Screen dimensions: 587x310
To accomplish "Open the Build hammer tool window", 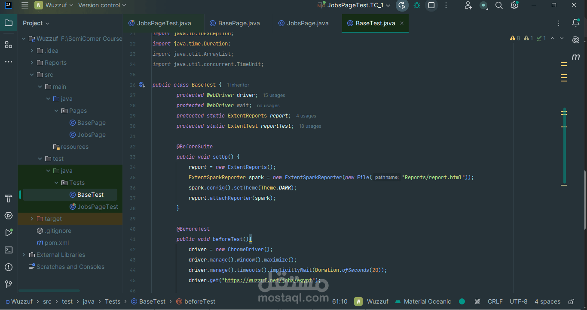I will click(9, 199).
